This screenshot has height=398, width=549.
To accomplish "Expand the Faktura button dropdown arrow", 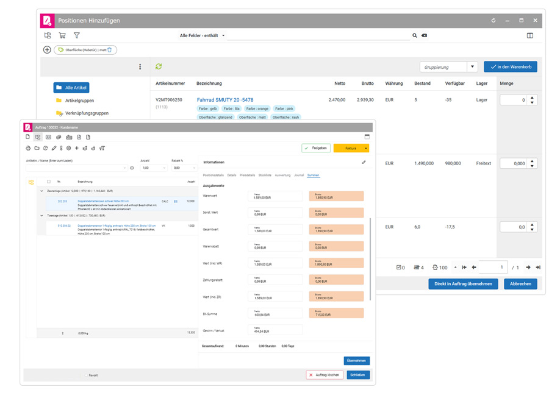I will pos(366,148).
